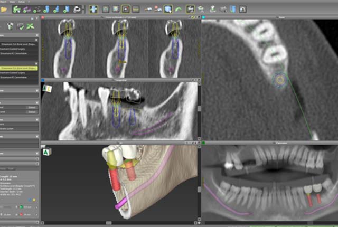Screen dimensions: 338x227
Task: Click the green X cancel icon
Action: click(x=31, y=26)
